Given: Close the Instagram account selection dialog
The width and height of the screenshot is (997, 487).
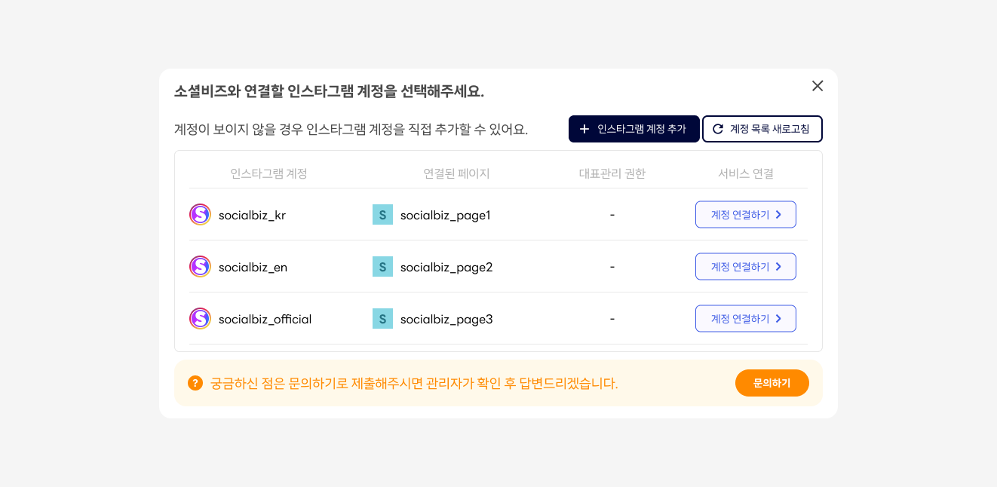Looking at the screenshot, I should pyautogui.click(x=818, y=86).
